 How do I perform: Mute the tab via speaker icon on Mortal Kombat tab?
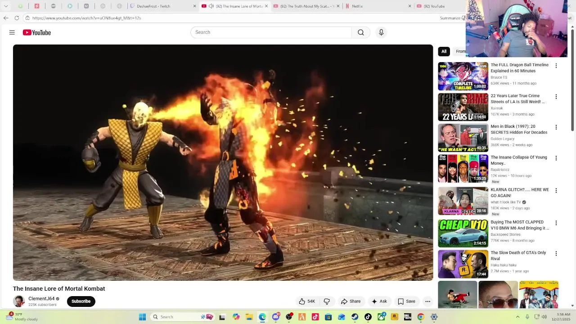(211, 6)
